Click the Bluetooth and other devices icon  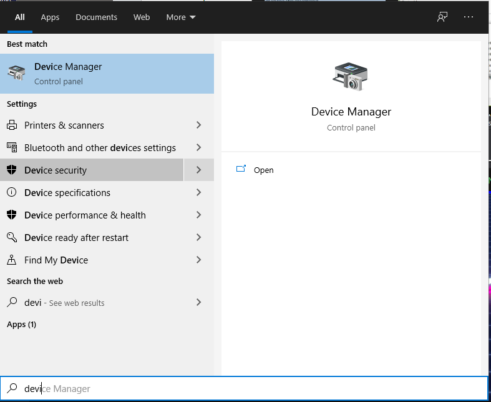pyautogui.click(x=12, y=147)
